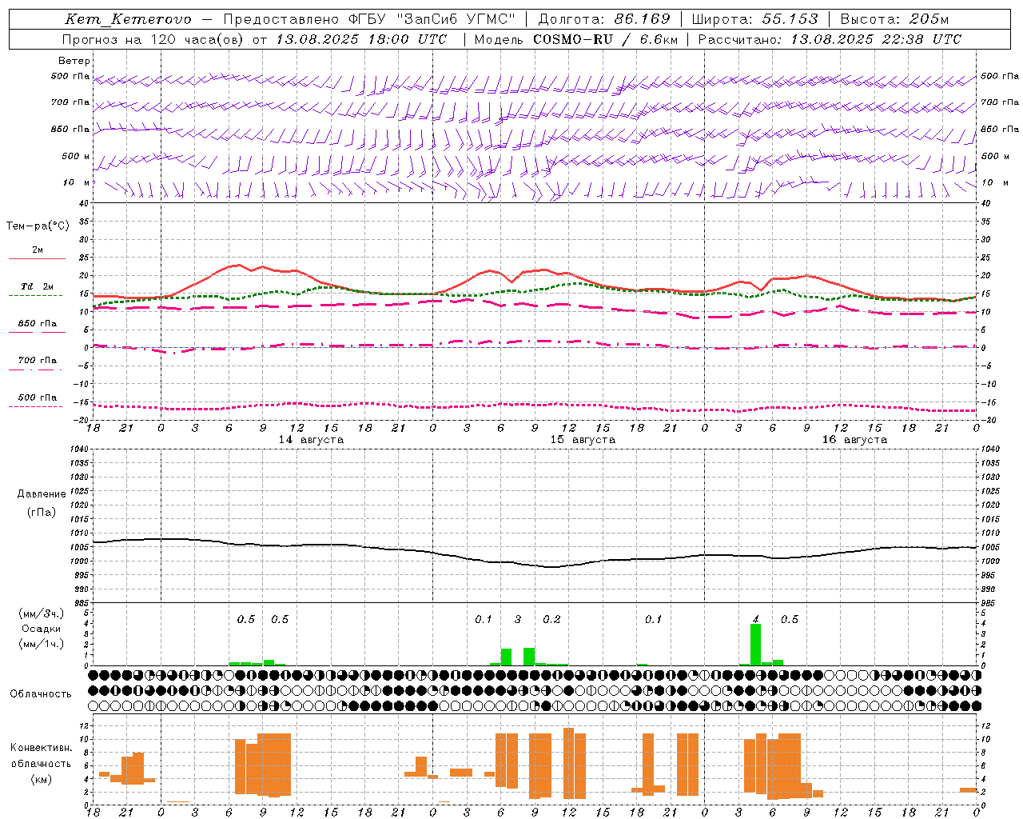
Task: Select the red 2м temperature legend entry
Action: pyautogui.click(x=37, y=250)
